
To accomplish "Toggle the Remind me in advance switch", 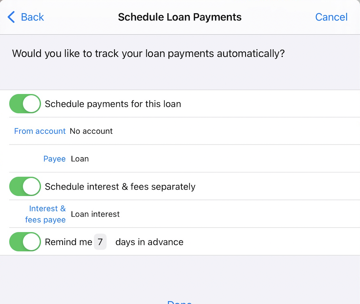I will click(25, 242).
